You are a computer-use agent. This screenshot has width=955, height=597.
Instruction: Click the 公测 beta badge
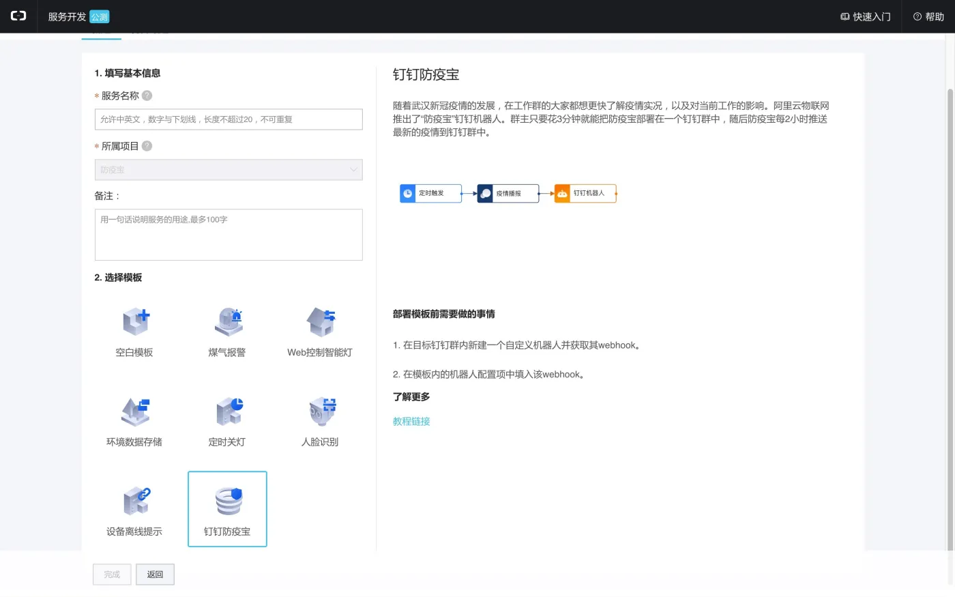[100, 17]
